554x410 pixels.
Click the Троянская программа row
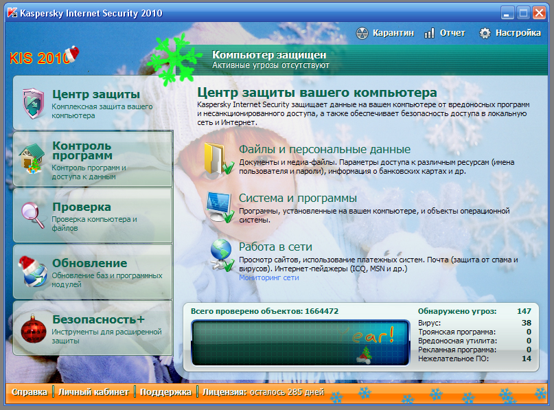474,332
